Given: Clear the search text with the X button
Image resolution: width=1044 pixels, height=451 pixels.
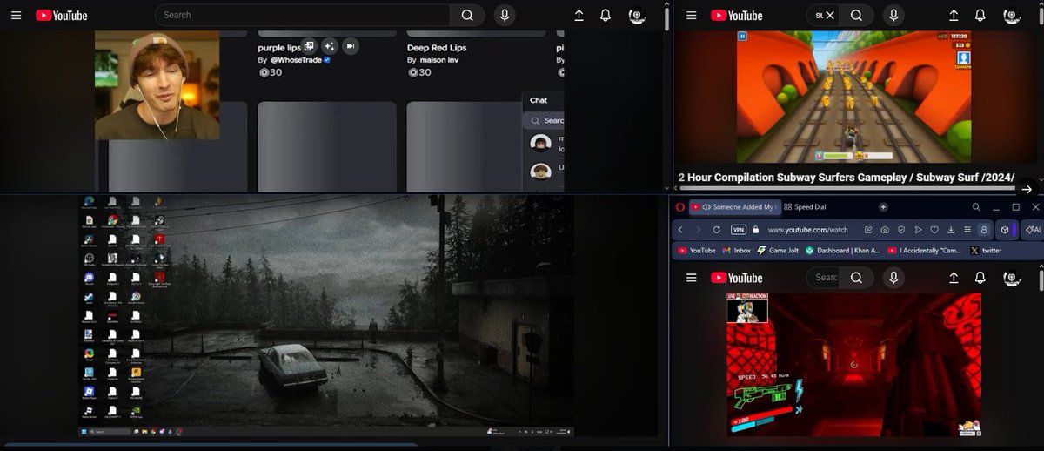Looking at the screenshot, I should coord(830,15).
